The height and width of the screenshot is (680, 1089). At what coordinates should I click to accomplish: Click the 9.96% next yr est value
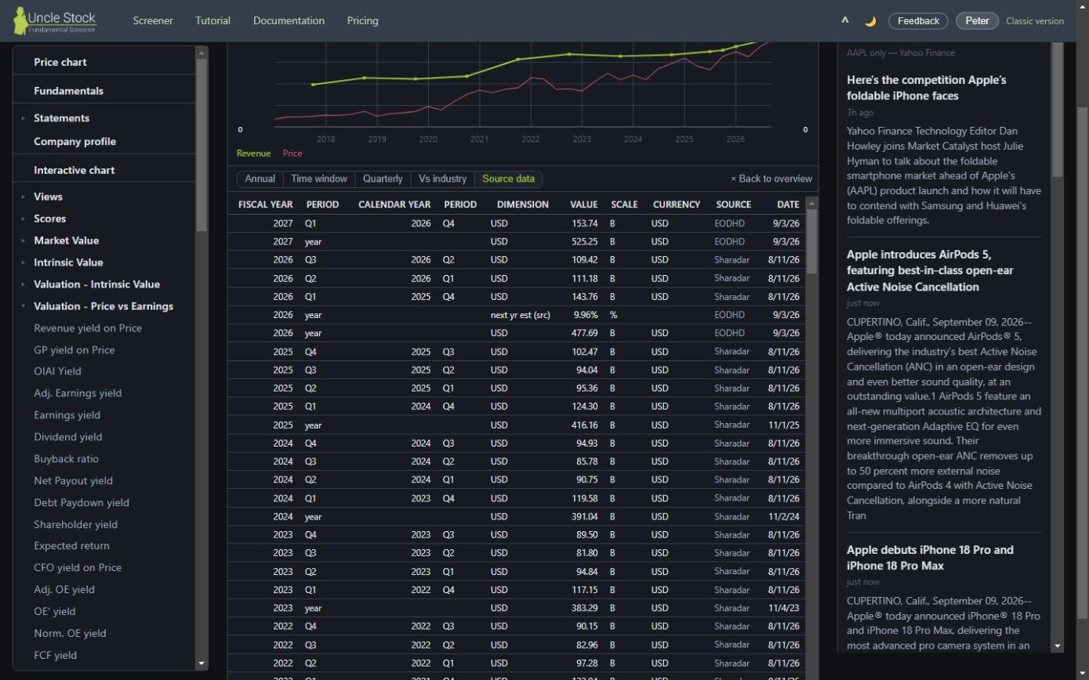pos(585,315)
